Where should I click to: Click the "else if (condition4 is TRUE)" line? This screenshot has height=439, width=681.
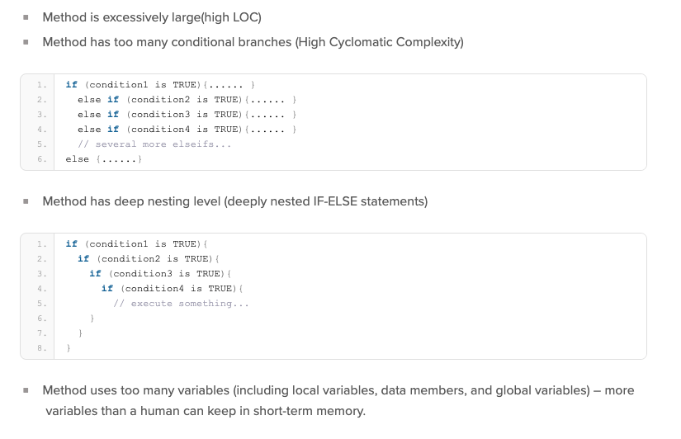pos(187,130)
